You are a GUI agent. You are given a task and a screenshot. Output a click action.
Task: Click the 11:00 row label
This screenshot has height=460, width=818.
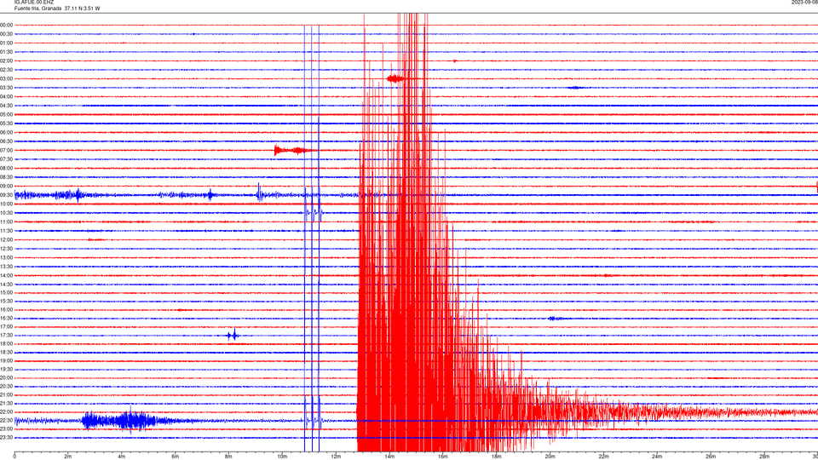point(6,221)
